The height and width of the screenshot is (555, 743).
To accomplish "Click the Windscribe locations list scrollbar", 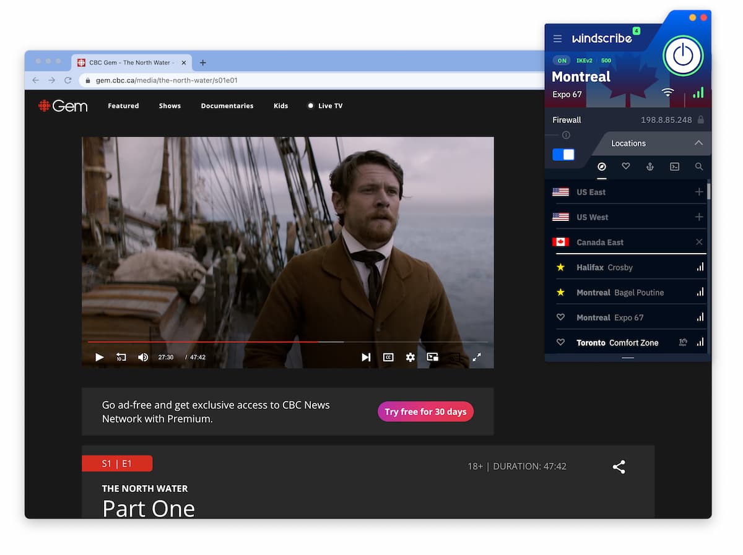I will tap(708, 191).
